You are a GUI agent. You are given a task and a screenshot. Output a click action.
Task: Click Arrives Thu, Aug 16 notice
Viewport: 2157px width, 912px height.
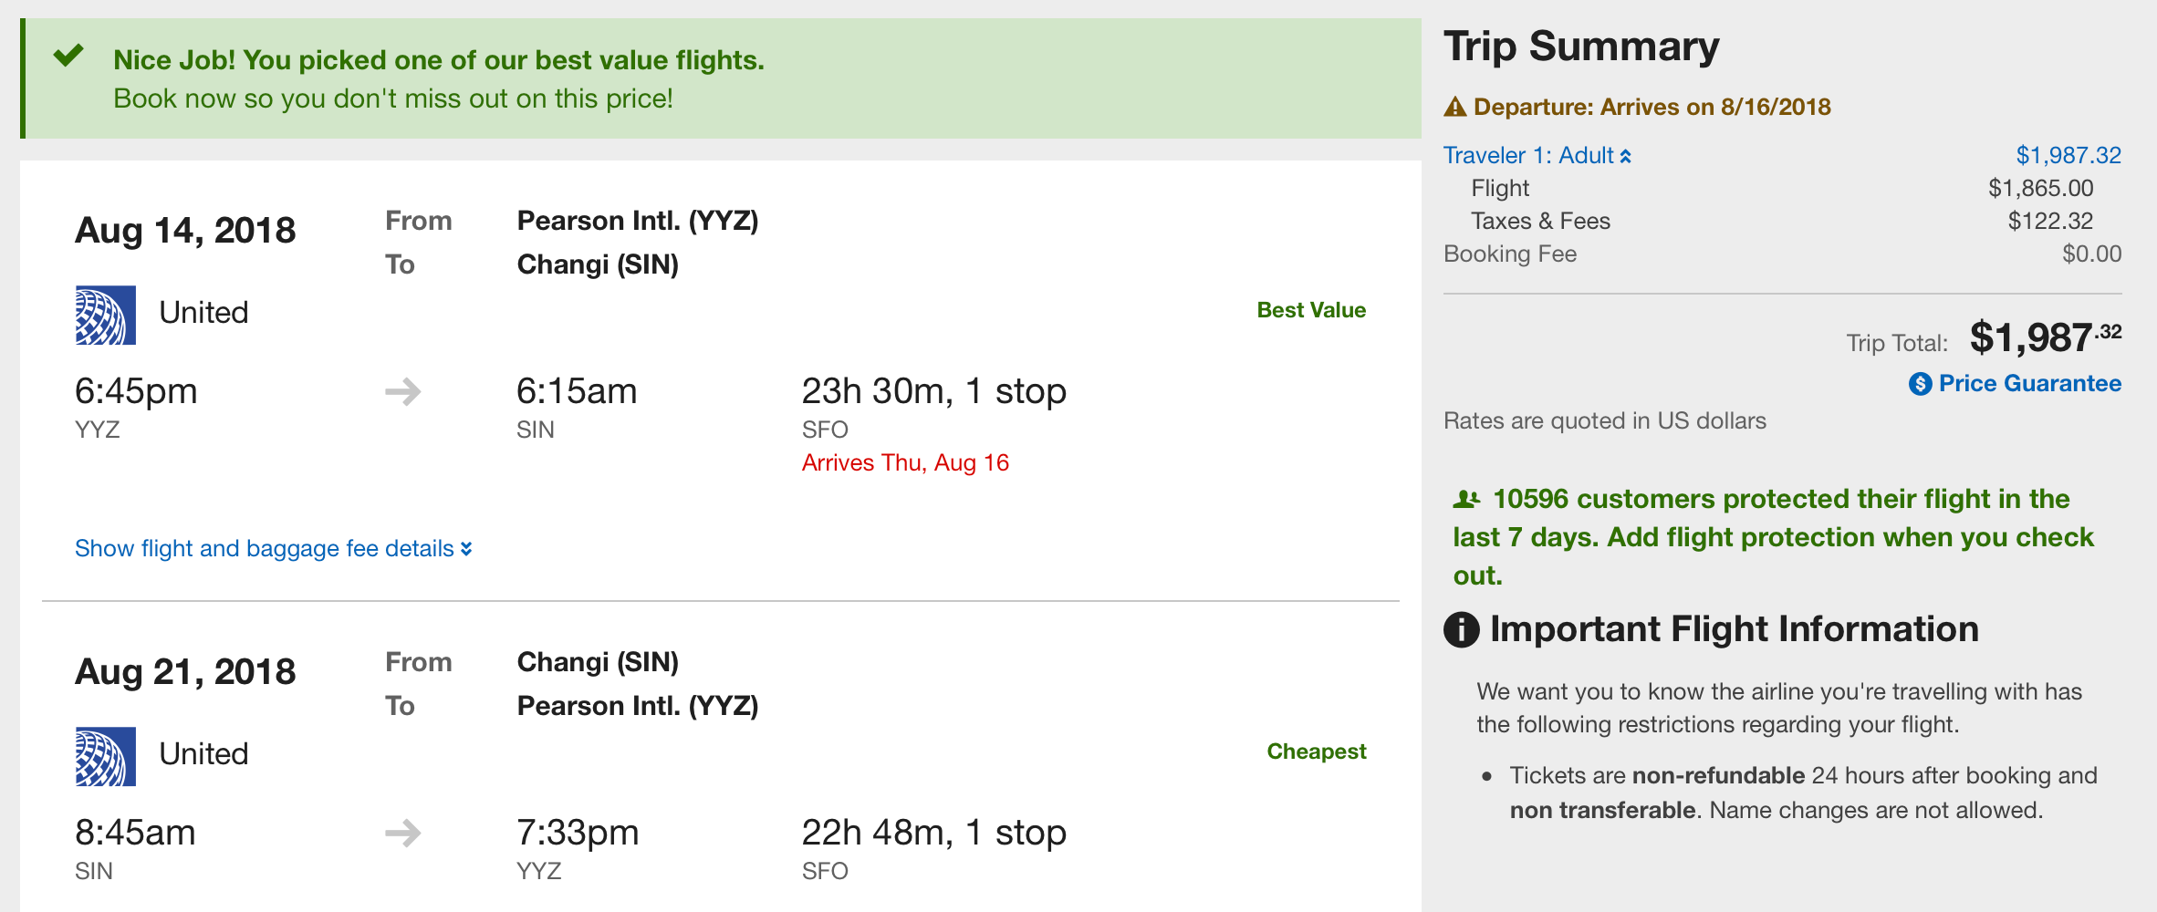tap(904, 463)
